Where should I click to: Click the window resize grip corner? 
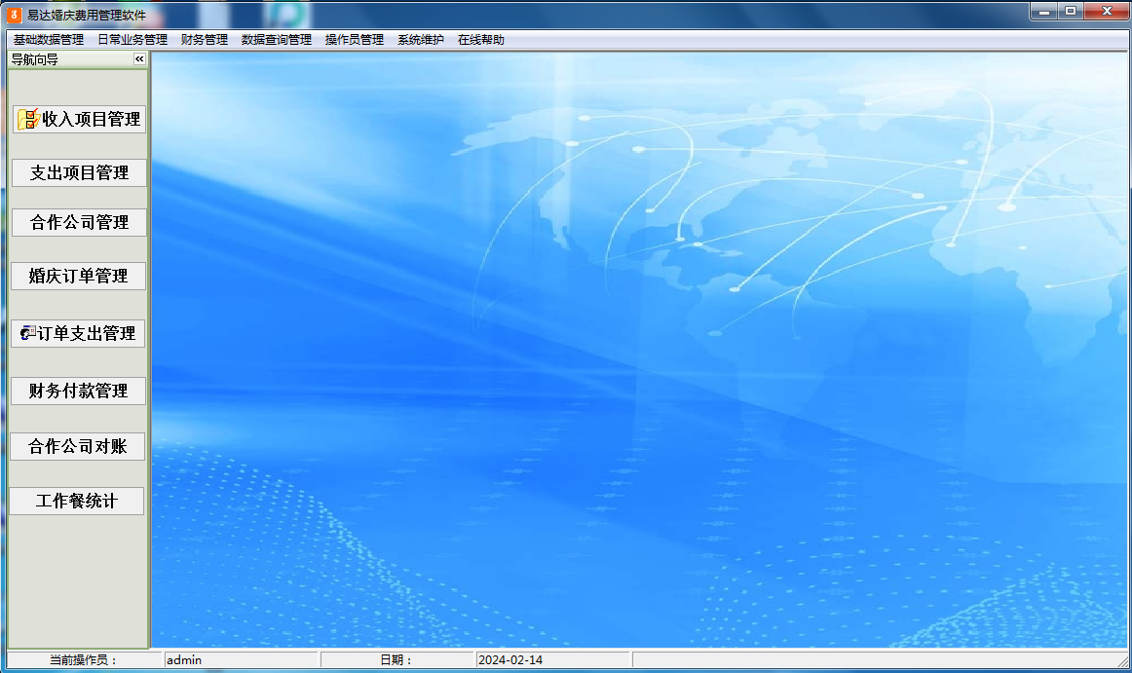click(1122, 661)
